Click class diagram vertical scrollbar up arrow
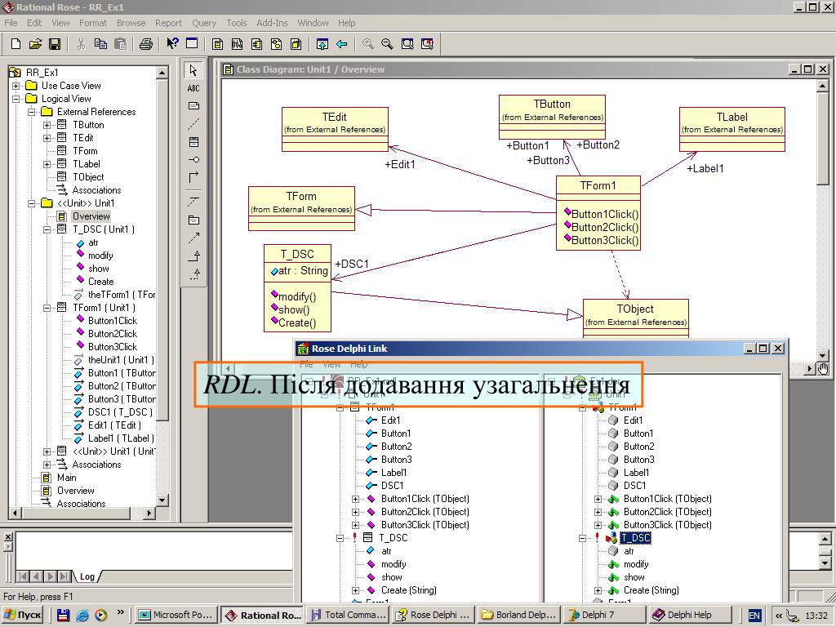Screen dimensions: 836x627 coord(822,85)
